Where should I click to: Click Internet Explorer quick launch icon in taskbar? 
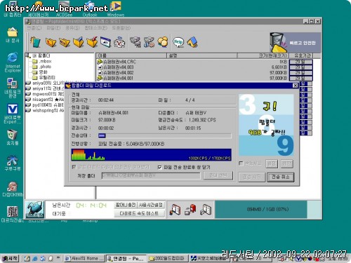point(35,258)
